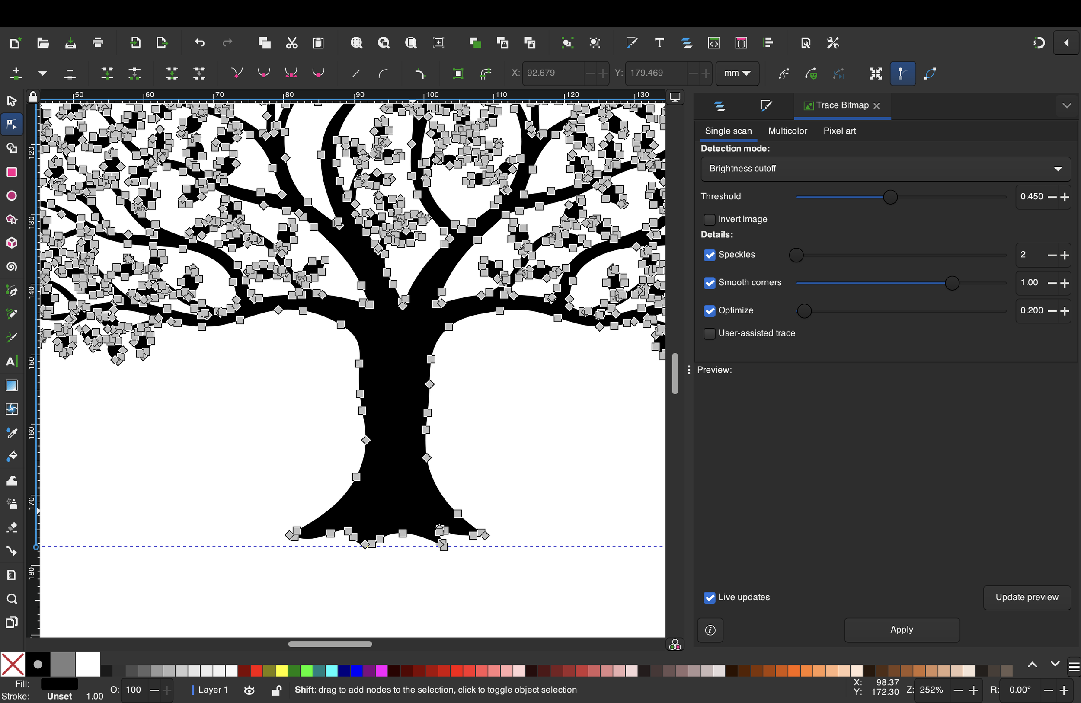1081x703 pixels.
Task: Switch to the Pixel art tab
Action: tap(839, 131)
